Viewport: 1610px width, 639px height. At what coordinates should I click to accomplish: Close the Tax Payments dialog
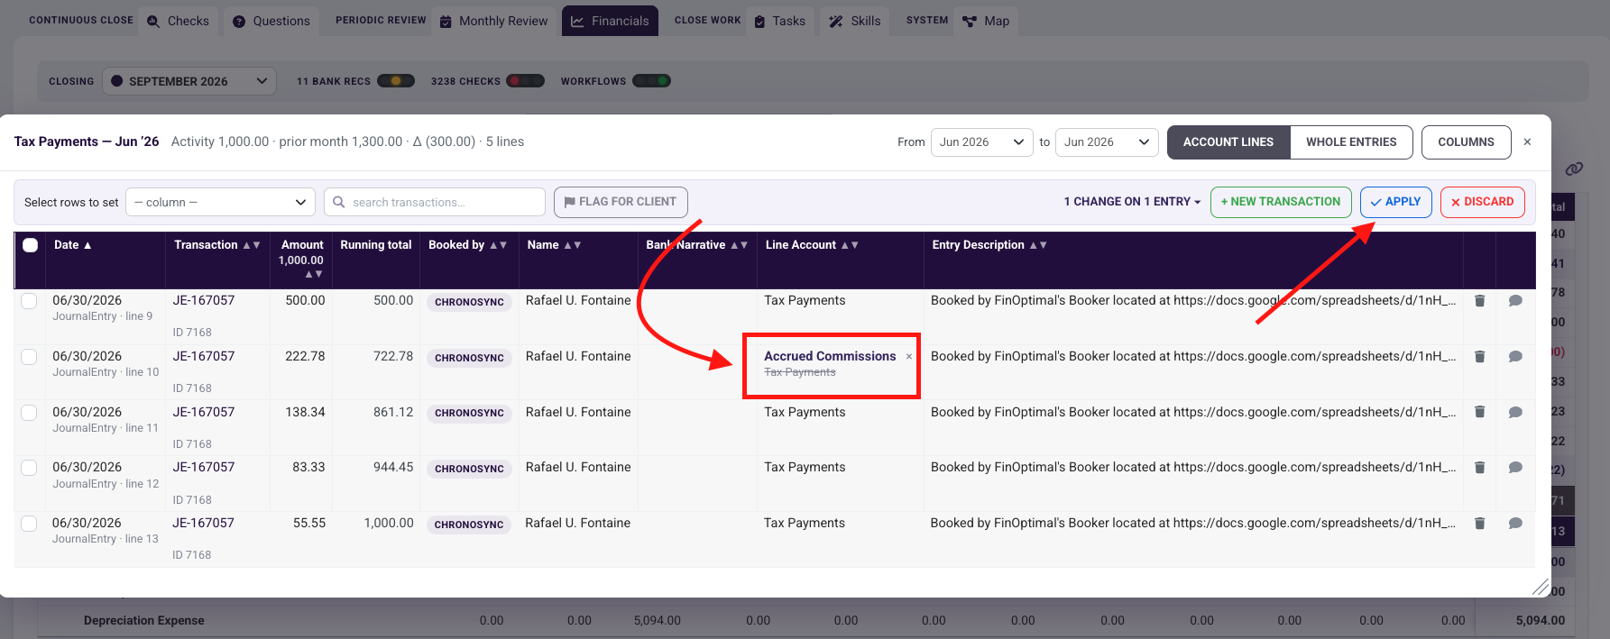[1527, 142]
